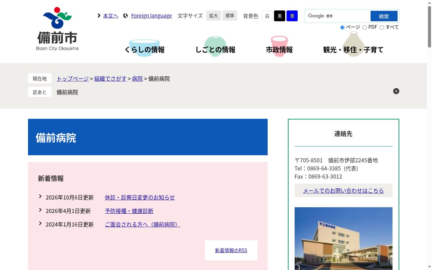Open ご面会される方へ（備前病院） link
Viewport: 432px width, 270px height.
[x=142, y=224]
